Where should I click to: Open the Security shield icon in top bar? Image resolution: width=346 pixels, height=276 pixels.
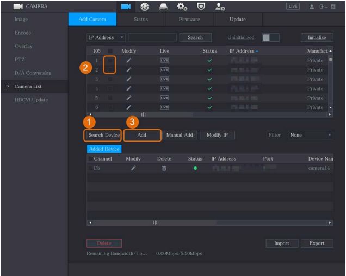coord(201,7)
